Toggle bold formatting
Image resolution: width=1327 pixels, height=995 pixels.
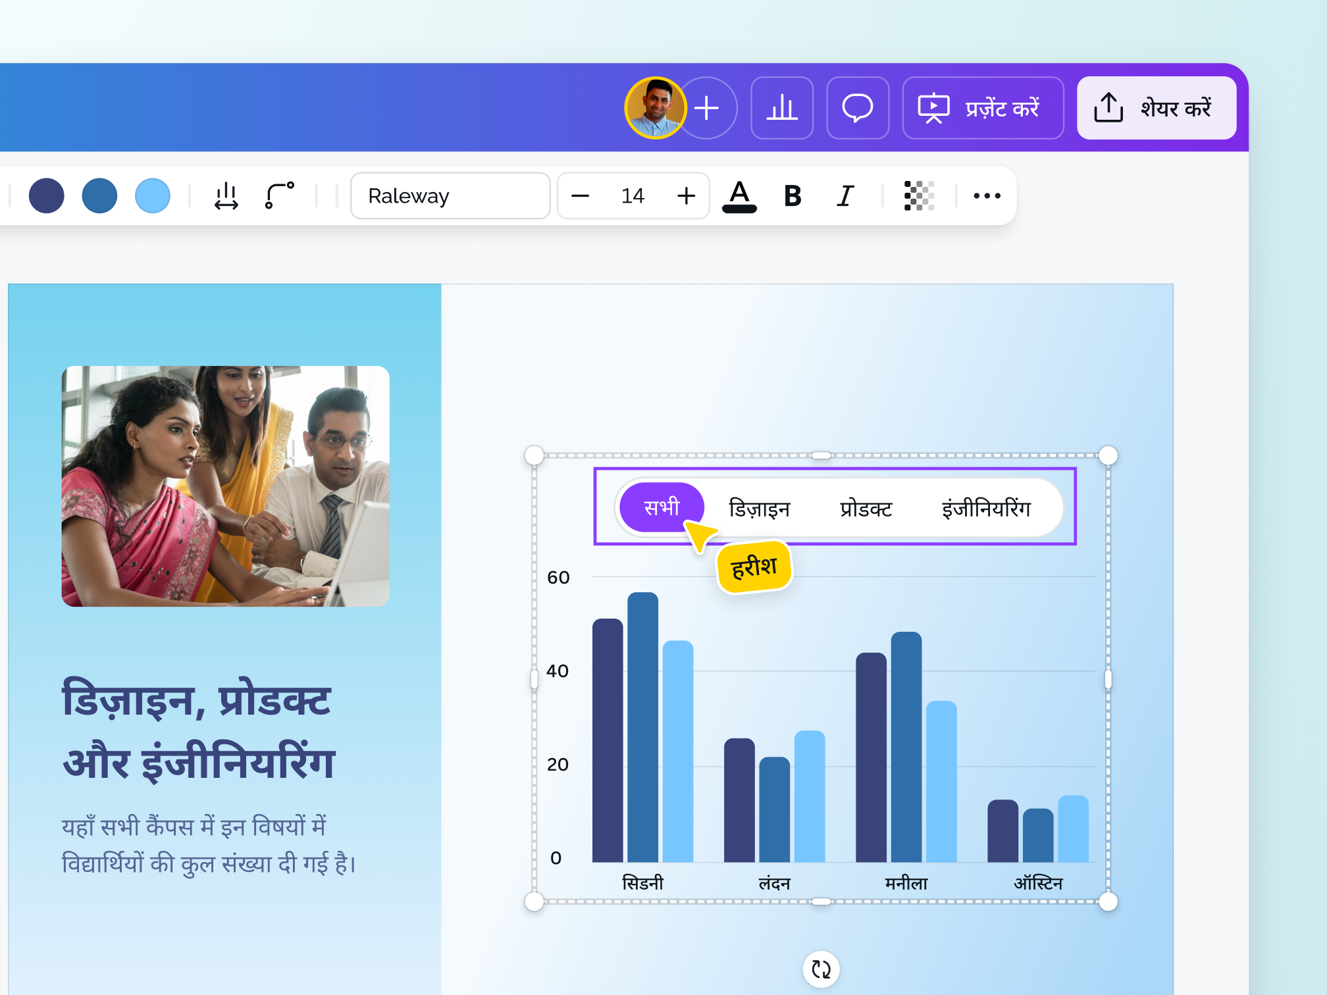click(793, 195)
